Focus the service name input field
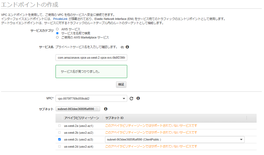The height and width of the screenshot is (155, 264). 91,58
